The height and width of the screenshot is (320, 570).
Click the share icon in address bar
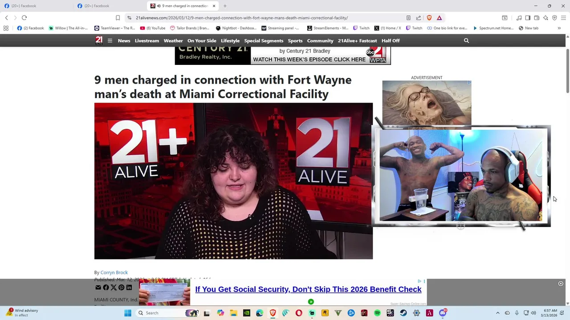pos(419,18)
